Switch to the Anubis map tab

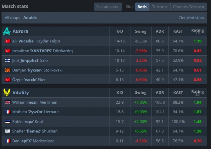(x=30, y=18)
